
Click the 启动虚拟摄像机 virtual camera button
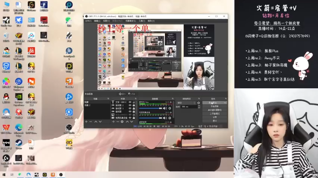click(x=215, y=110)
